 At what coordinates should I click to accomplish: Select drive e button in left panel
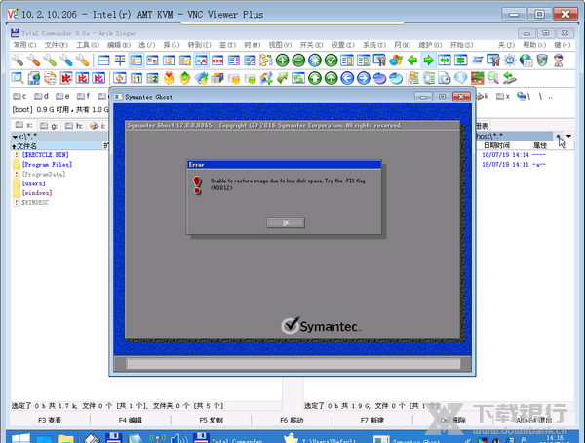[62, 96]
